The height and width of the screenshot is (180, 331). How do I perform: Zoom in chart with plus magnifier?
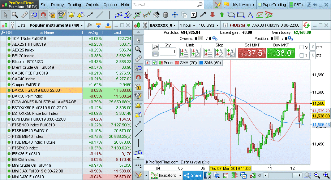(x=326, y=175)
